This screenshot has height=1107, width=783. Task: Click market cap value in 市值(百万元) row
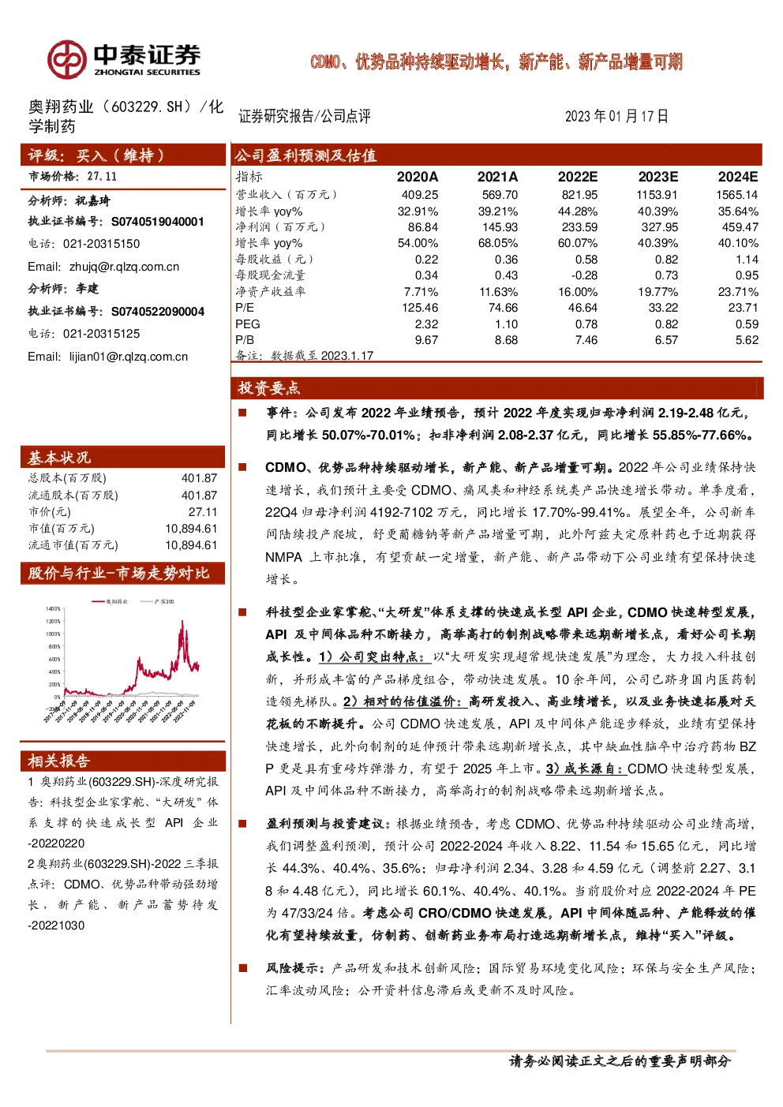[191, 529]
